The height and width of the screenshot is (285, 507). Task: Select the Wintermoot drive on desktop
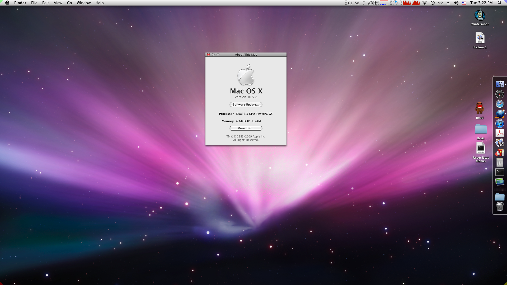pos(480,15)
